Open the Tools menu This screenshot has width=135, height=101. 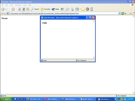(x=25, y=5)
